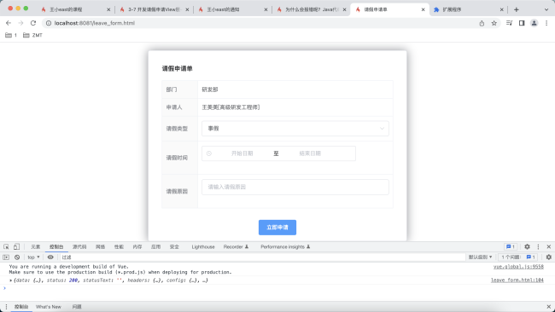The width and height of the screenshot is (555, 312).
Task: Reload the leave form page
Action: 33,23
